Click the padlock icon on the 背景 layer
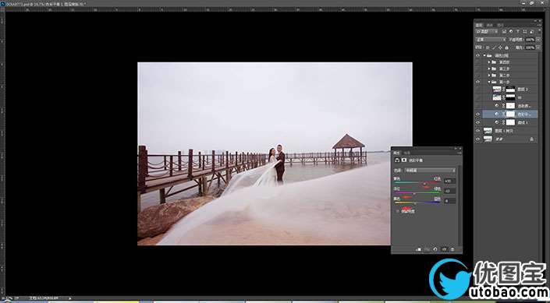Image resolution: width=550 pixels, height=303 pixels. point(531,139)
